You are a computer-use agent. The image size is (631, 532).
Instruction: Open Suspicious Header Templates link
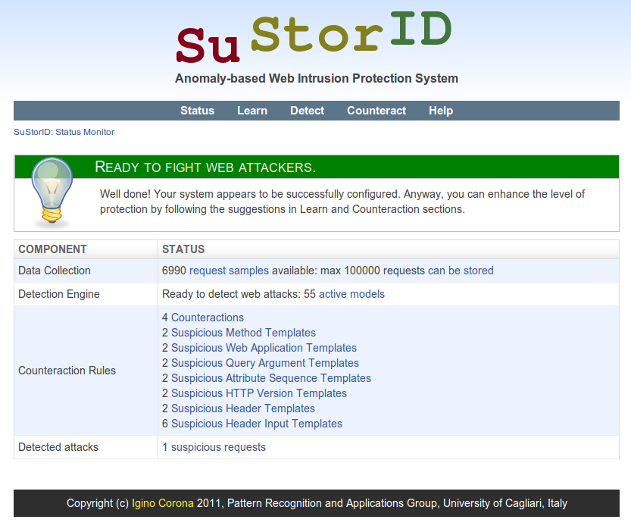pyautogui.click(x=243, y=408)
